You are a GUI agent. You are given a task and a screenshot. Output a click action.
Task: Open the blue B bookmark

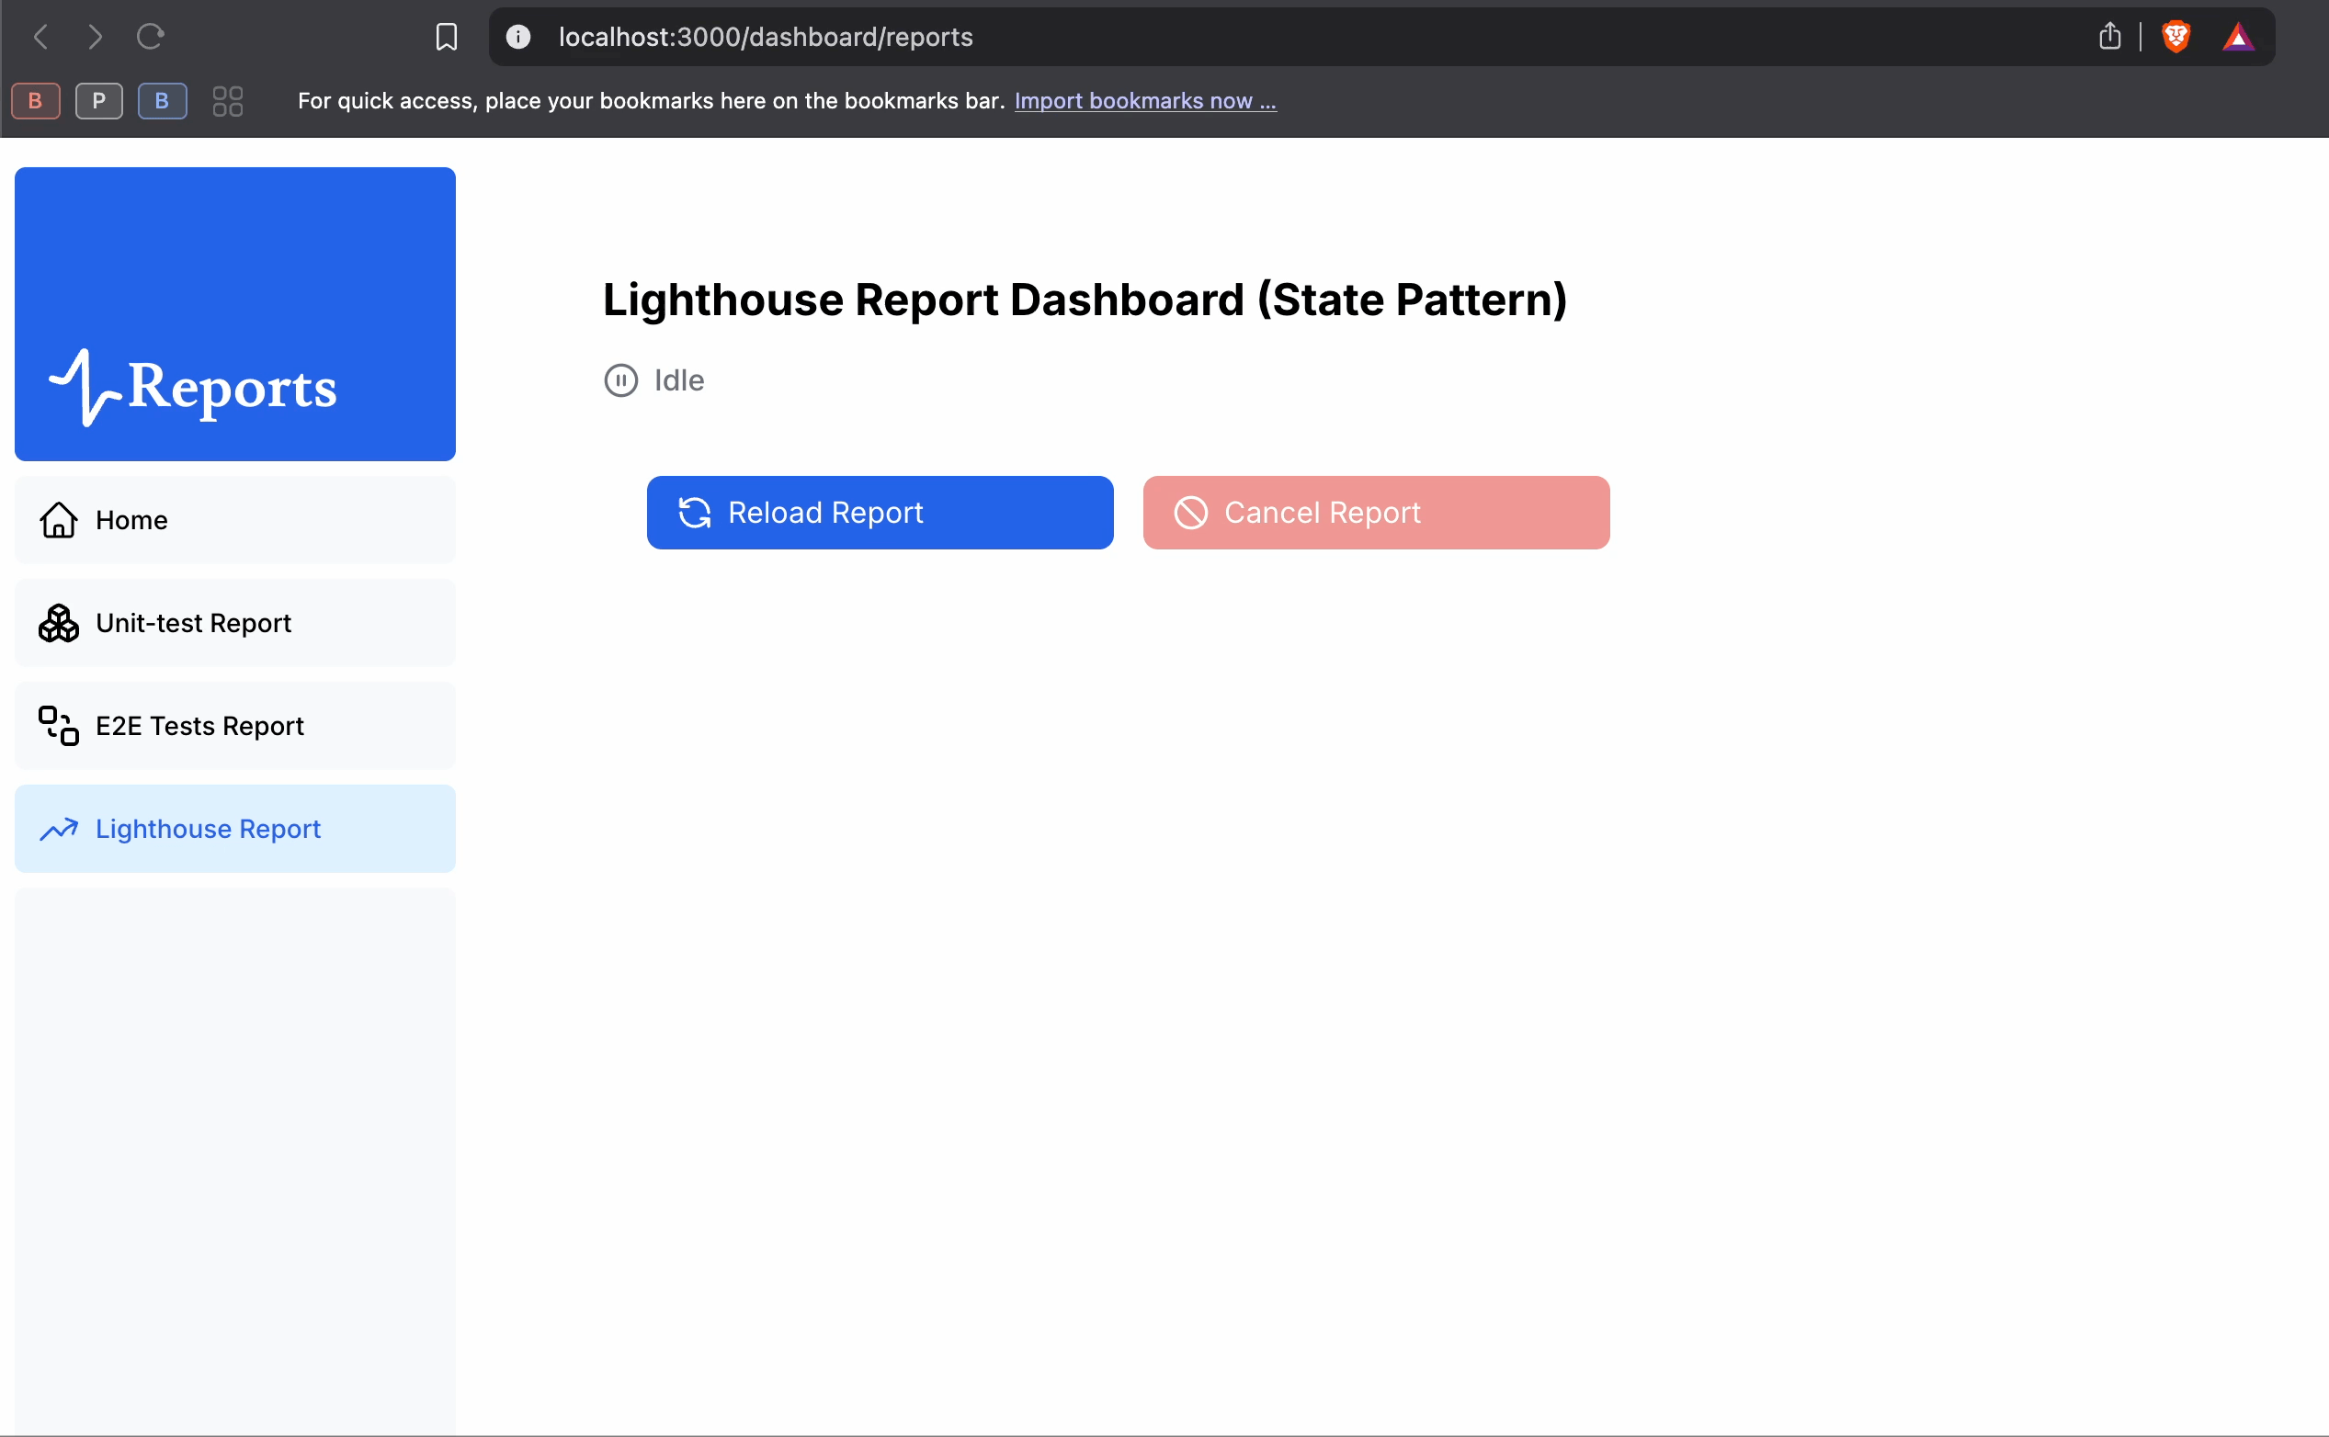coord(163,101)
